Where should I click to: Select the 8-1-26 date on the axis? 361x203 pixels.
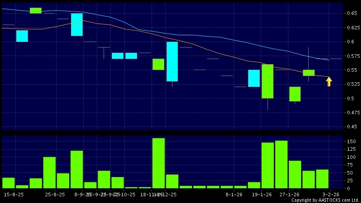click(x=234, y=194)
